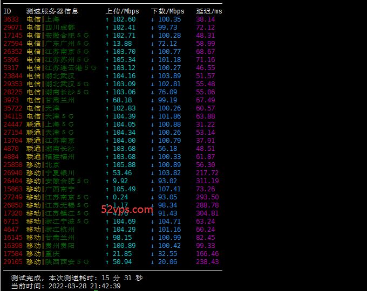
Task: Select server ID 24447
Action: (13, 124)
